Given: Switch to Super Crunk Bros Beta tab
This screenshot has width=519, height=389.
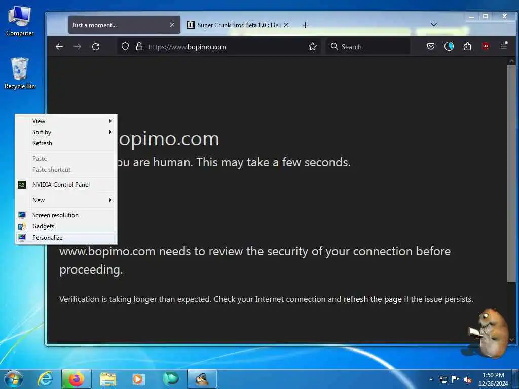Looking at the screenshot, I should pos(238,25).
